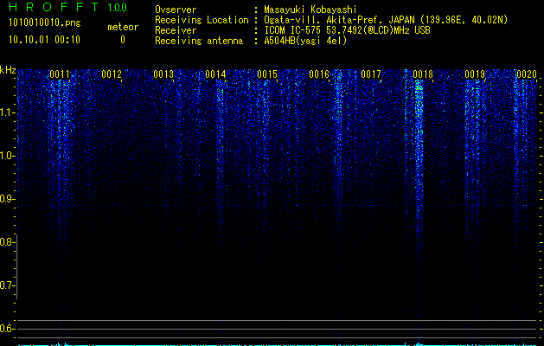The height and width of the screenshot is (346, 544).
Task: Click the gray vertical bar beside 0.7–0.8
Action: pyautogui.click(x=17, y=266)
